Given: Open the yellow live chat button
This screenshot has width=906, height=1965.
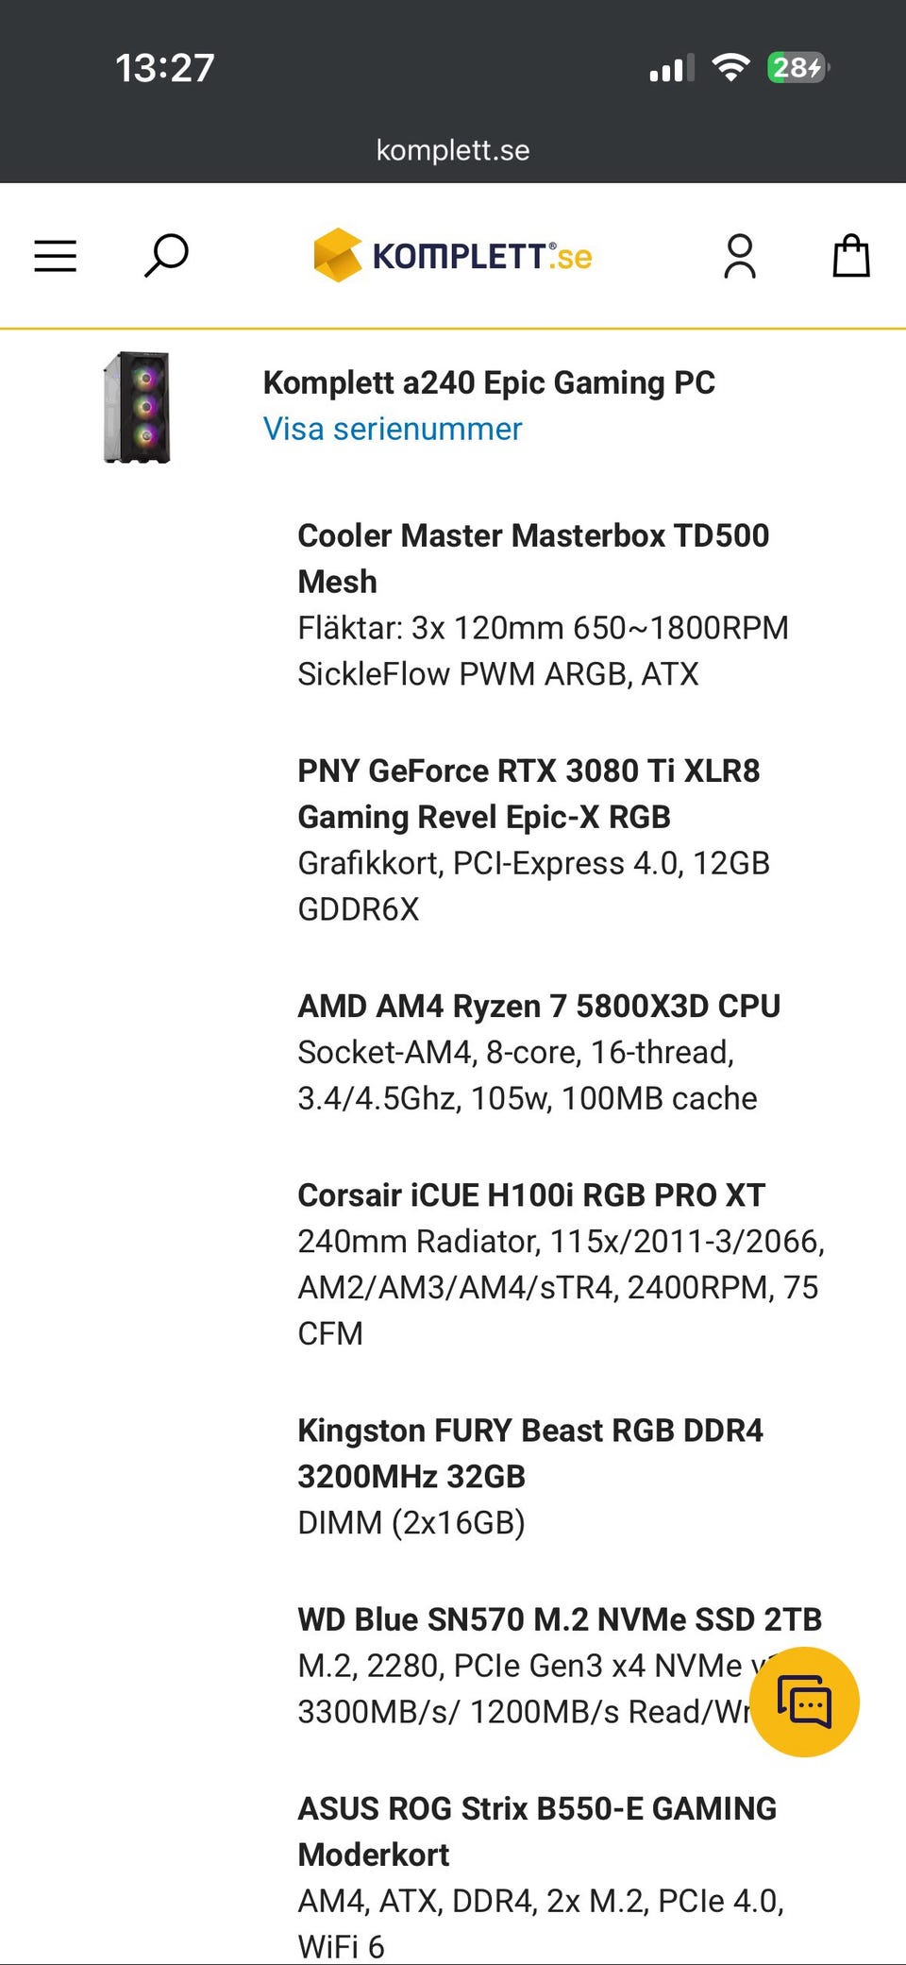Looking at the screenshot, I should point(804,1702).
